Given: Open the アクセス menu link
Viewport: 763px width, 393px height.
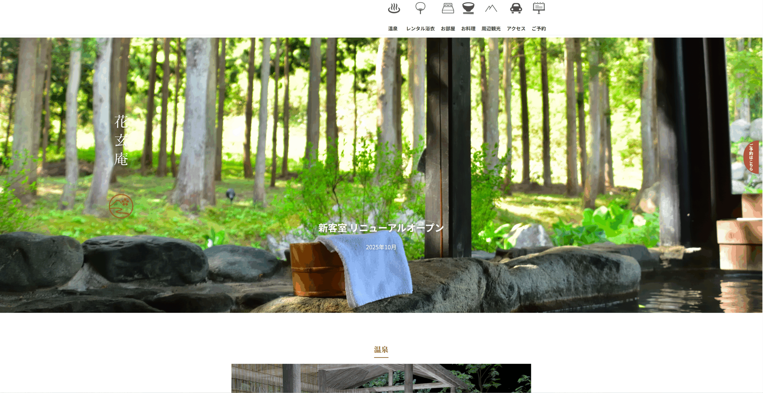Looking at the screenshot, I should click(x=516, y=29).
